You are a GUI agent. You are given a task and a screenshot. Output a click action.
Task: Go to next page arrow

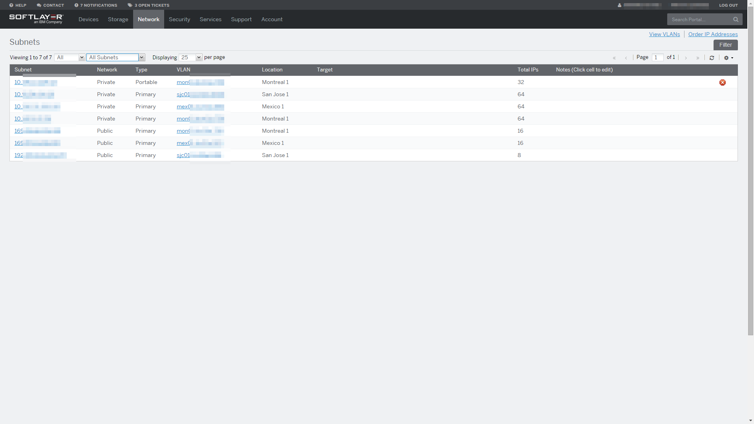point(686,58)
